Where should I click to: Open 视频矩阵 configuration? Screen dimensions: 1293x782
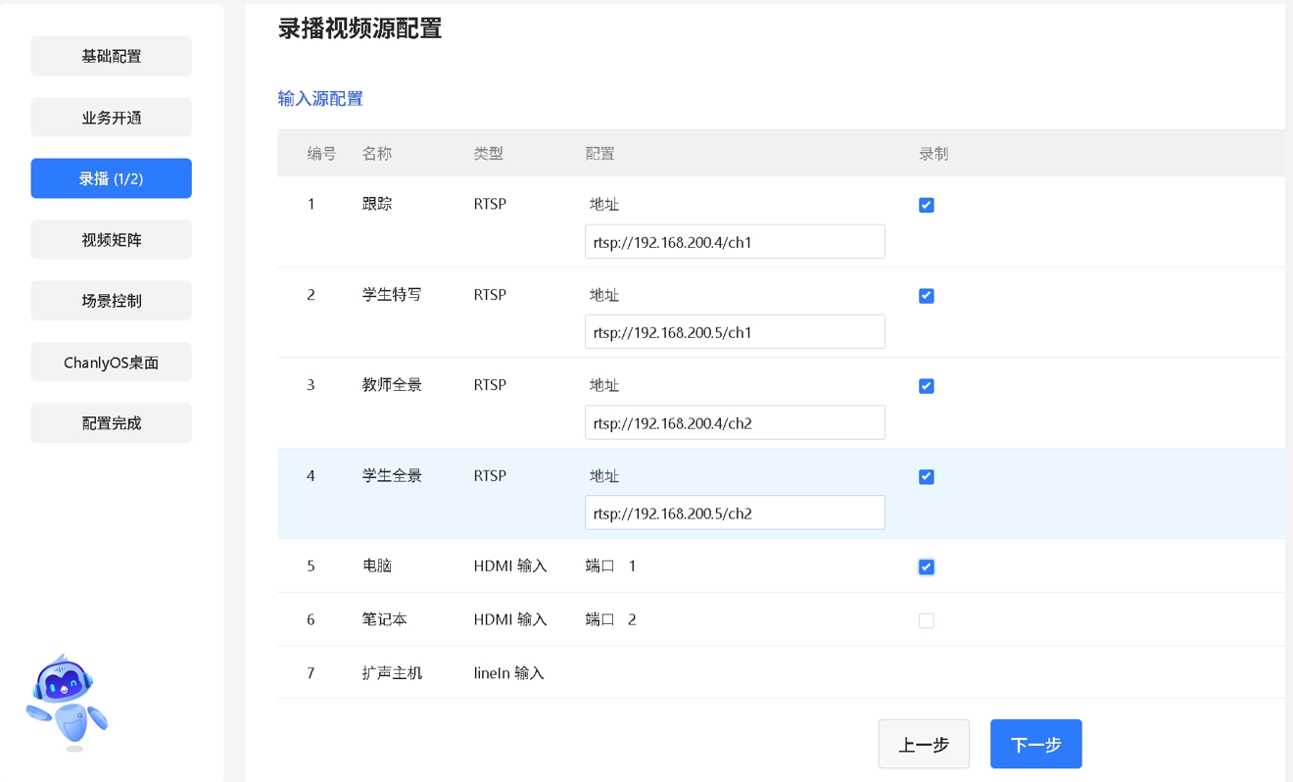click(112, 240)
